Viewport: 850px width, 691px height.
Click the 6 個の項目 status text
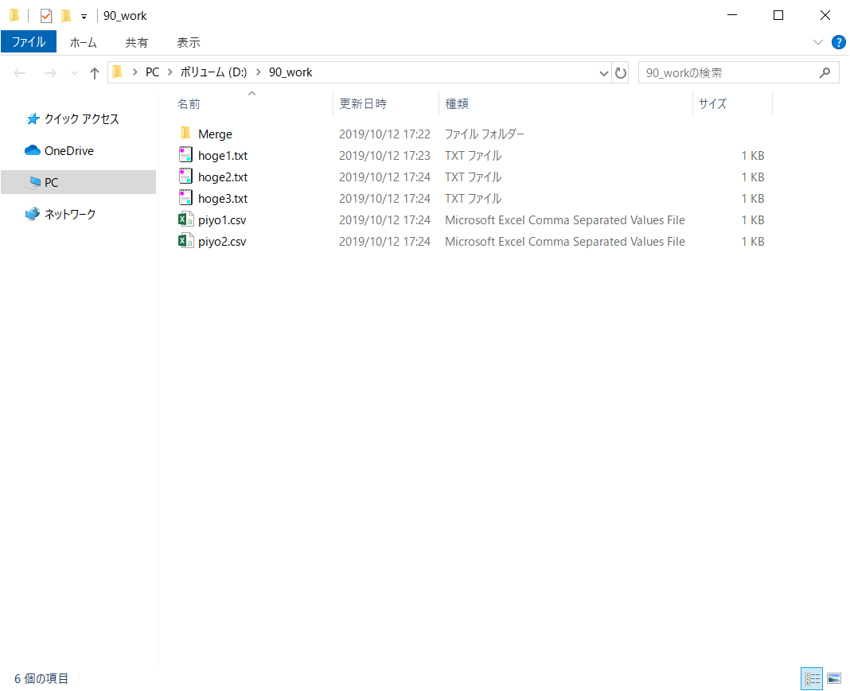(x=41, y=678)
